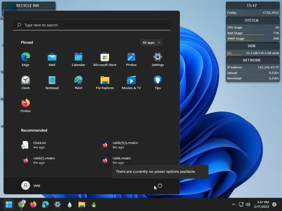Open the white raindrop app on taskbar
The image size is (282, 211).
(x=70, y=204)
